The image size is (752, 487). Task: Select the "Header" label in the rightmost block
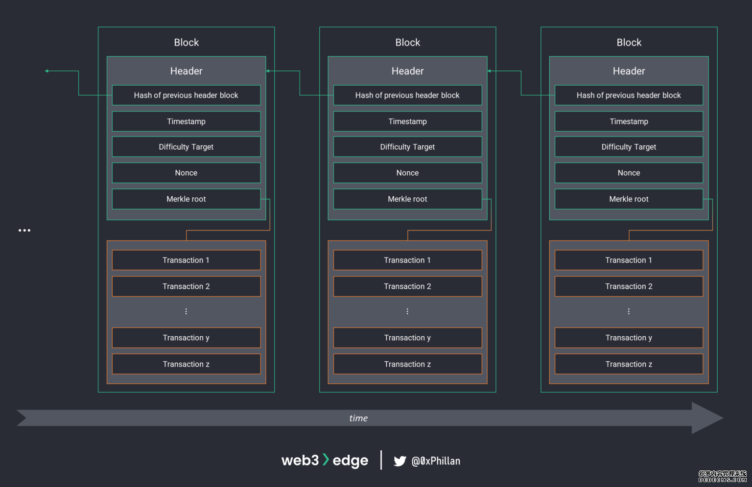(x=629, y=71)
